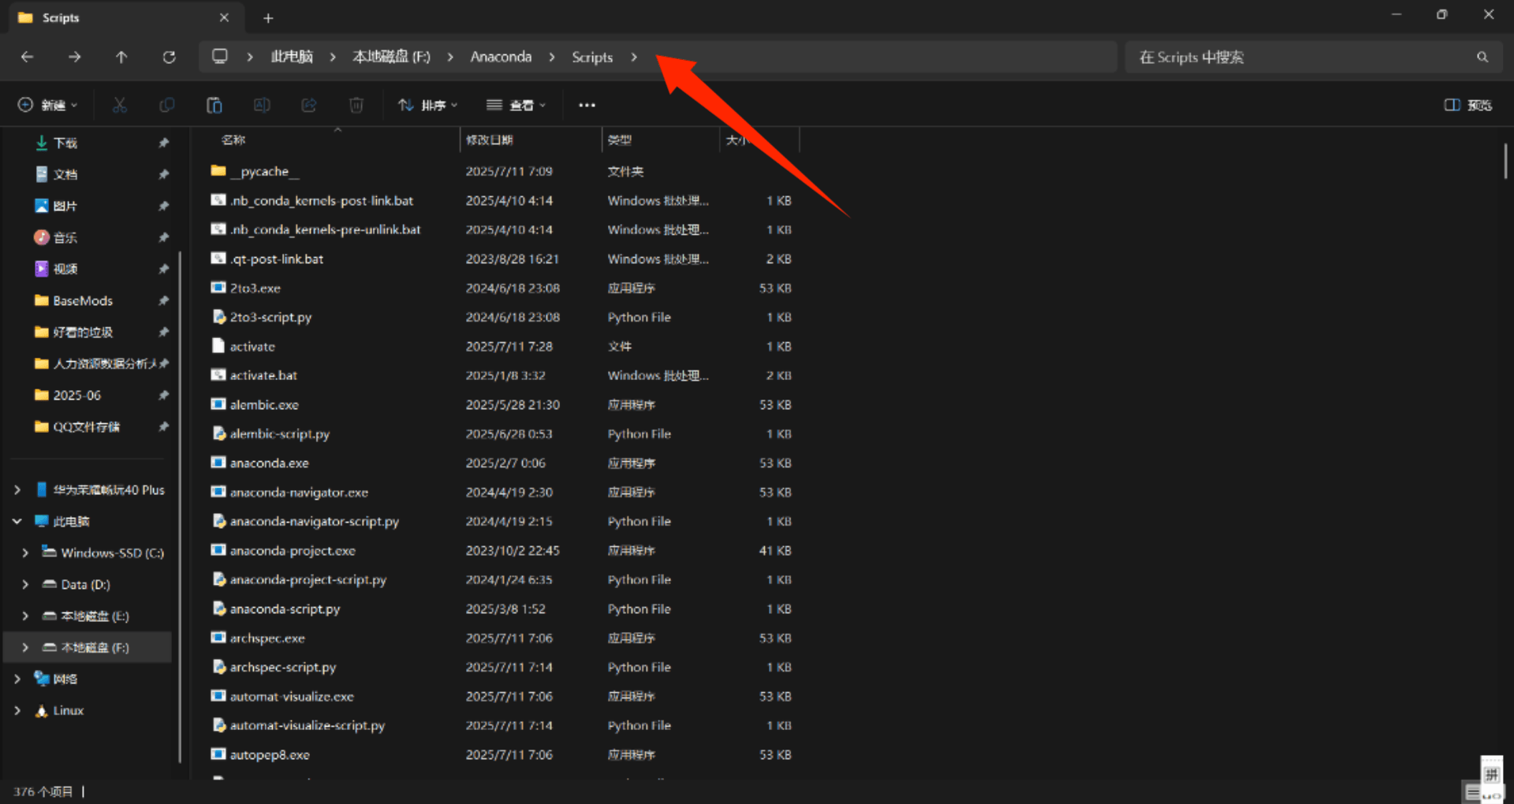This screenshot has height=804, width=1514.
Task: Click 此电脑 breadcrumb in address bar
Action: [292, 57]
